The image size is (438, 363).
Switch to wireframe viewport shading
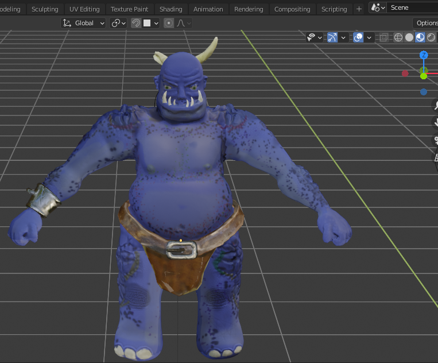pyautogui.click(x=398, y=37)
